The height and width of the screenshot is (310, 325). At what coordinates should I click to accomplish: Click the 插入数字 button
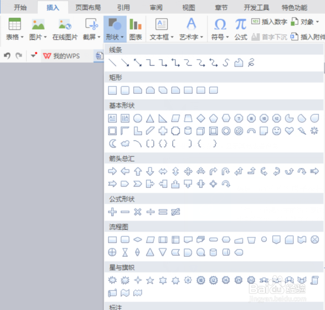[269, 22]
